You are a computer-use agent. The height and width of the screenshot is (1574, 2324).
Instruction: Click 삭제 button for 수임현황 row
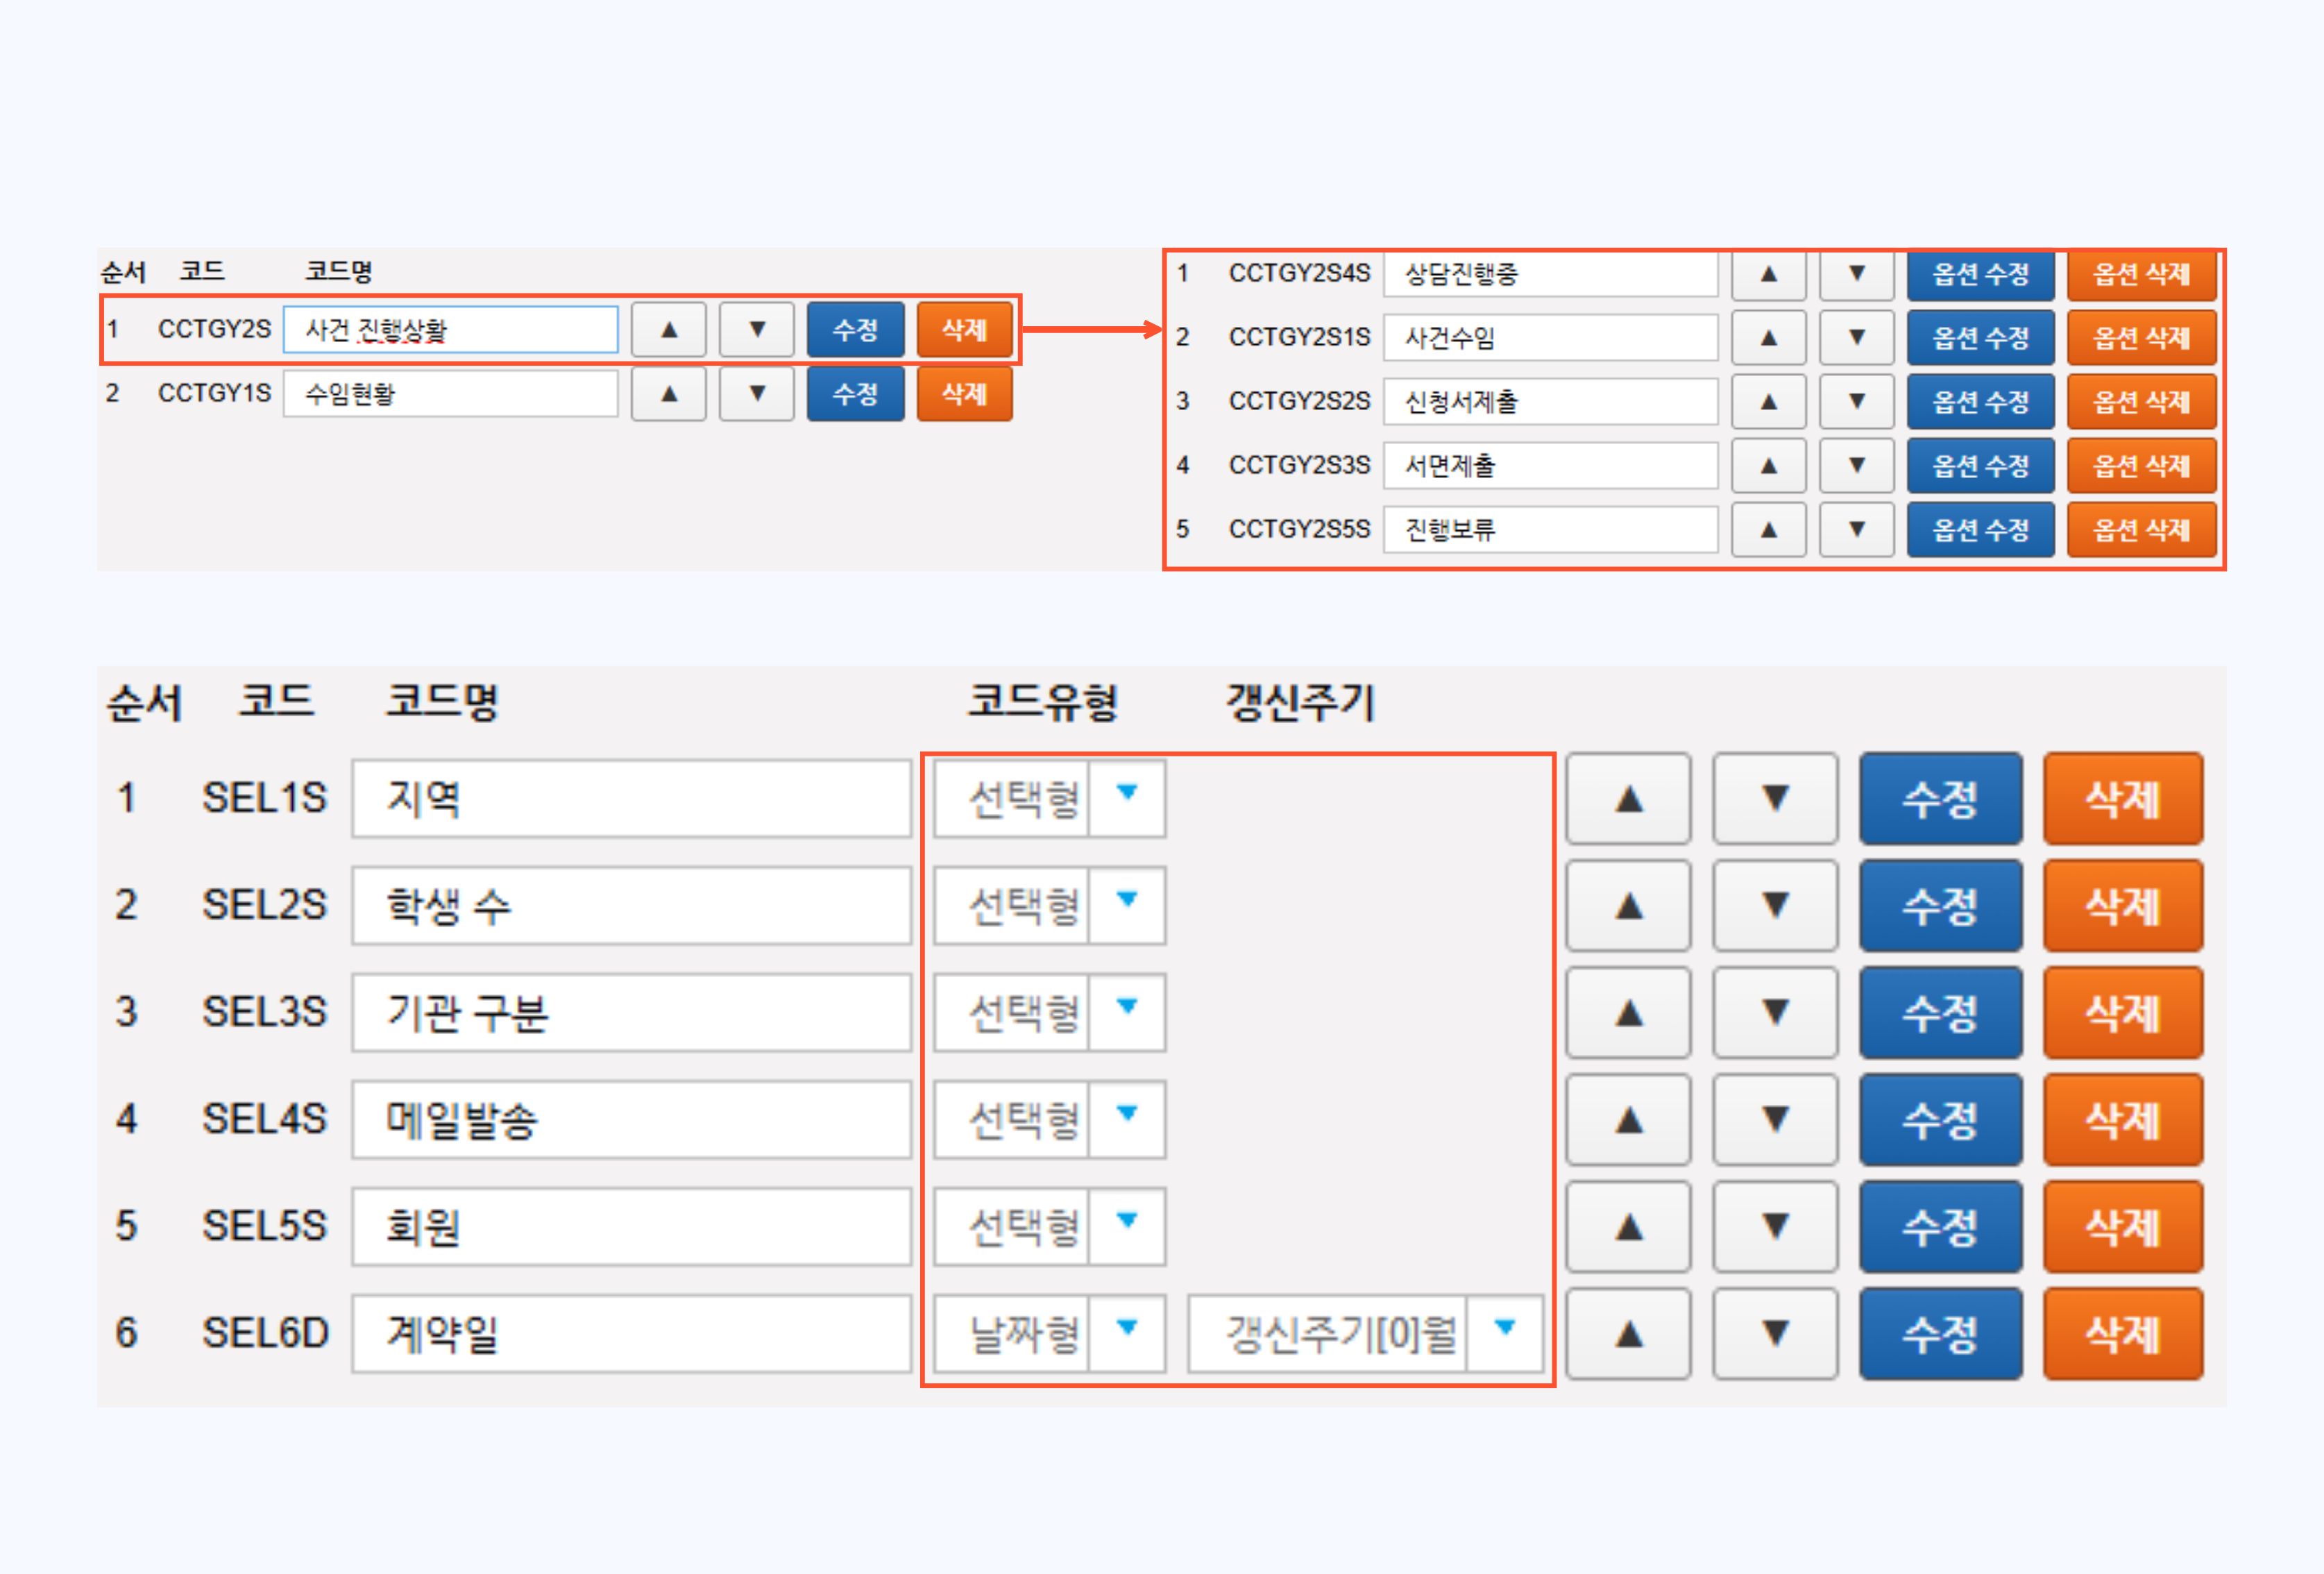(x=964, y=394)
